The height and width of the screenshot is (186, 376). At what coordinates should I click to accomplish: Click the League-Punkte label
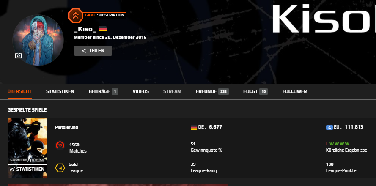coord(341,171)
